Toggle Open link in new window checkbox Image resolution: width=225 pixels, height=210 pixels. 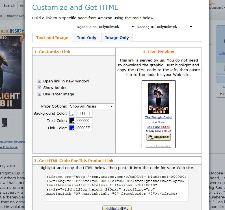coord(39,81)
